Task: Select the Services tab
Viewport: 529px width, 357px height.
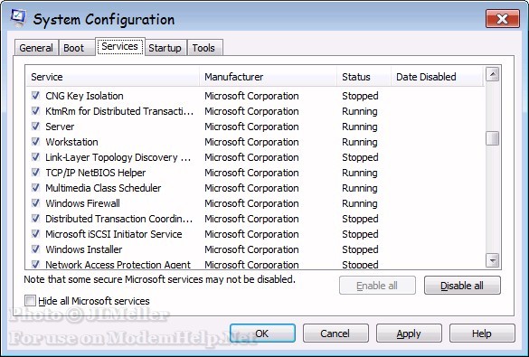Action: coord(120,46)
